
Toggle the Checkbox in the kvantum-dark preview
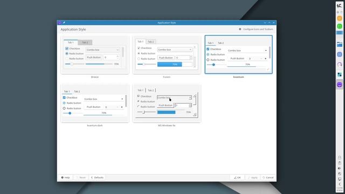(x=64, y=98)
